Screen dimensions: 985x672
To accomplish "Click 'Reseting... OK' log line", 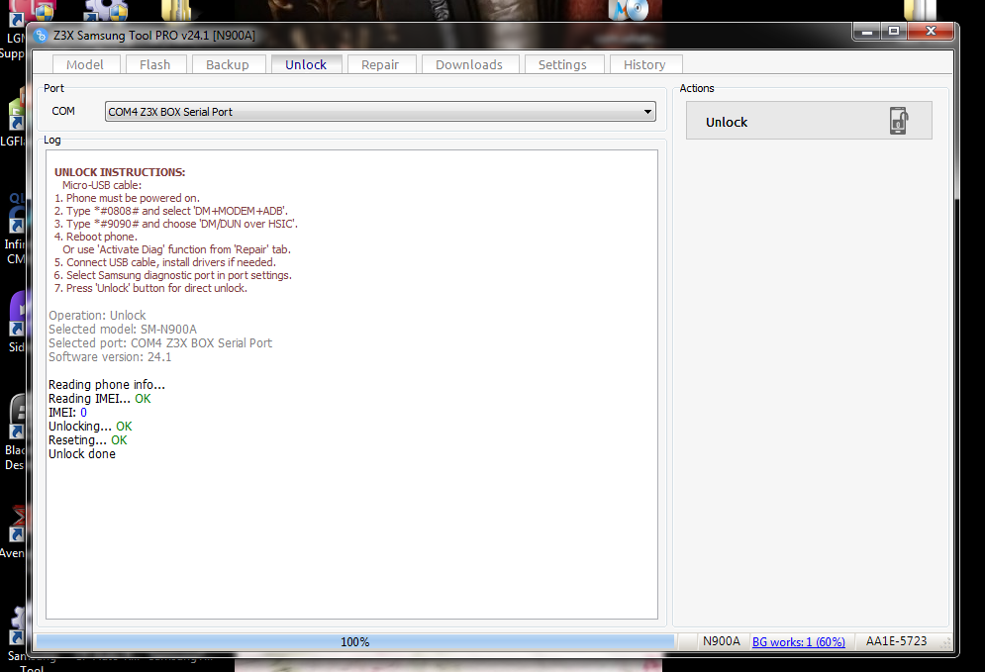I will pyautogui.click(x=88, y=440).
